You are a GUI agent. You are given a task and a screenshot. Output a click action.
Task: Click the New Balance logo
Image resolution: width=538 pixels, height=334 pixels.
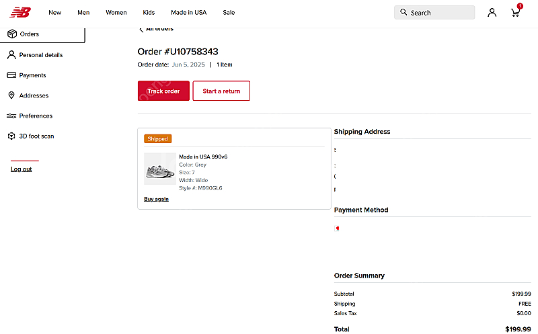coord(20,13)
